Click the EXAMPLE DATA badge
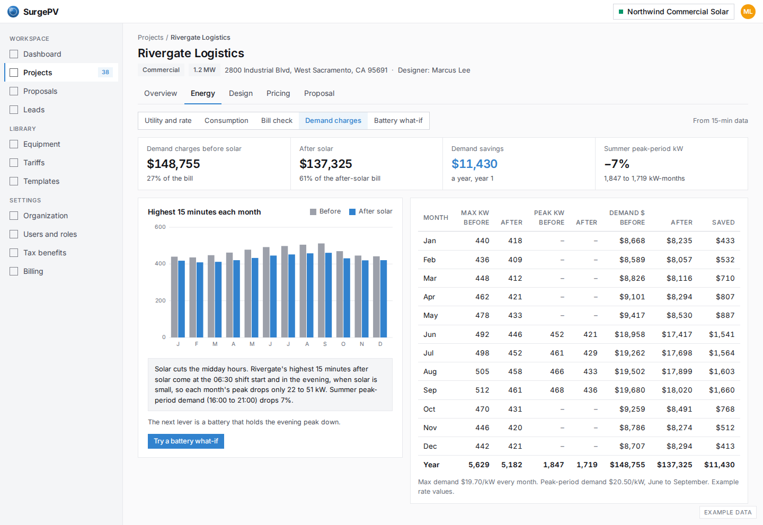The height and width of the screenshot is (525, 763). (728, 512)
